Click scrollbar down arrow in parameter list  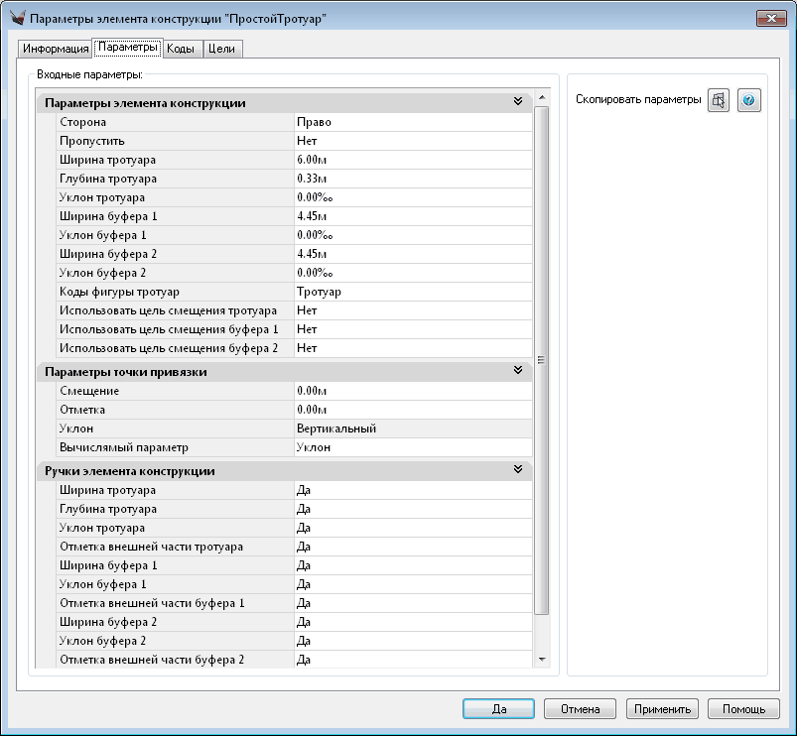click(541, 659)
